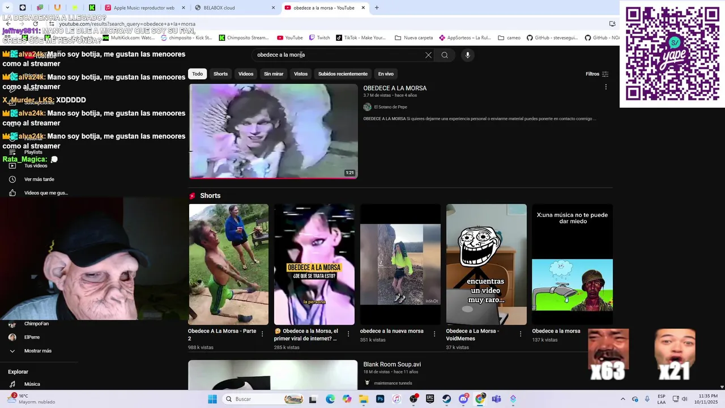The width and height of the screenshot is (725, 408).
Task: Open GitHub - stevesegui bookmark
Action: click(552, 38)
